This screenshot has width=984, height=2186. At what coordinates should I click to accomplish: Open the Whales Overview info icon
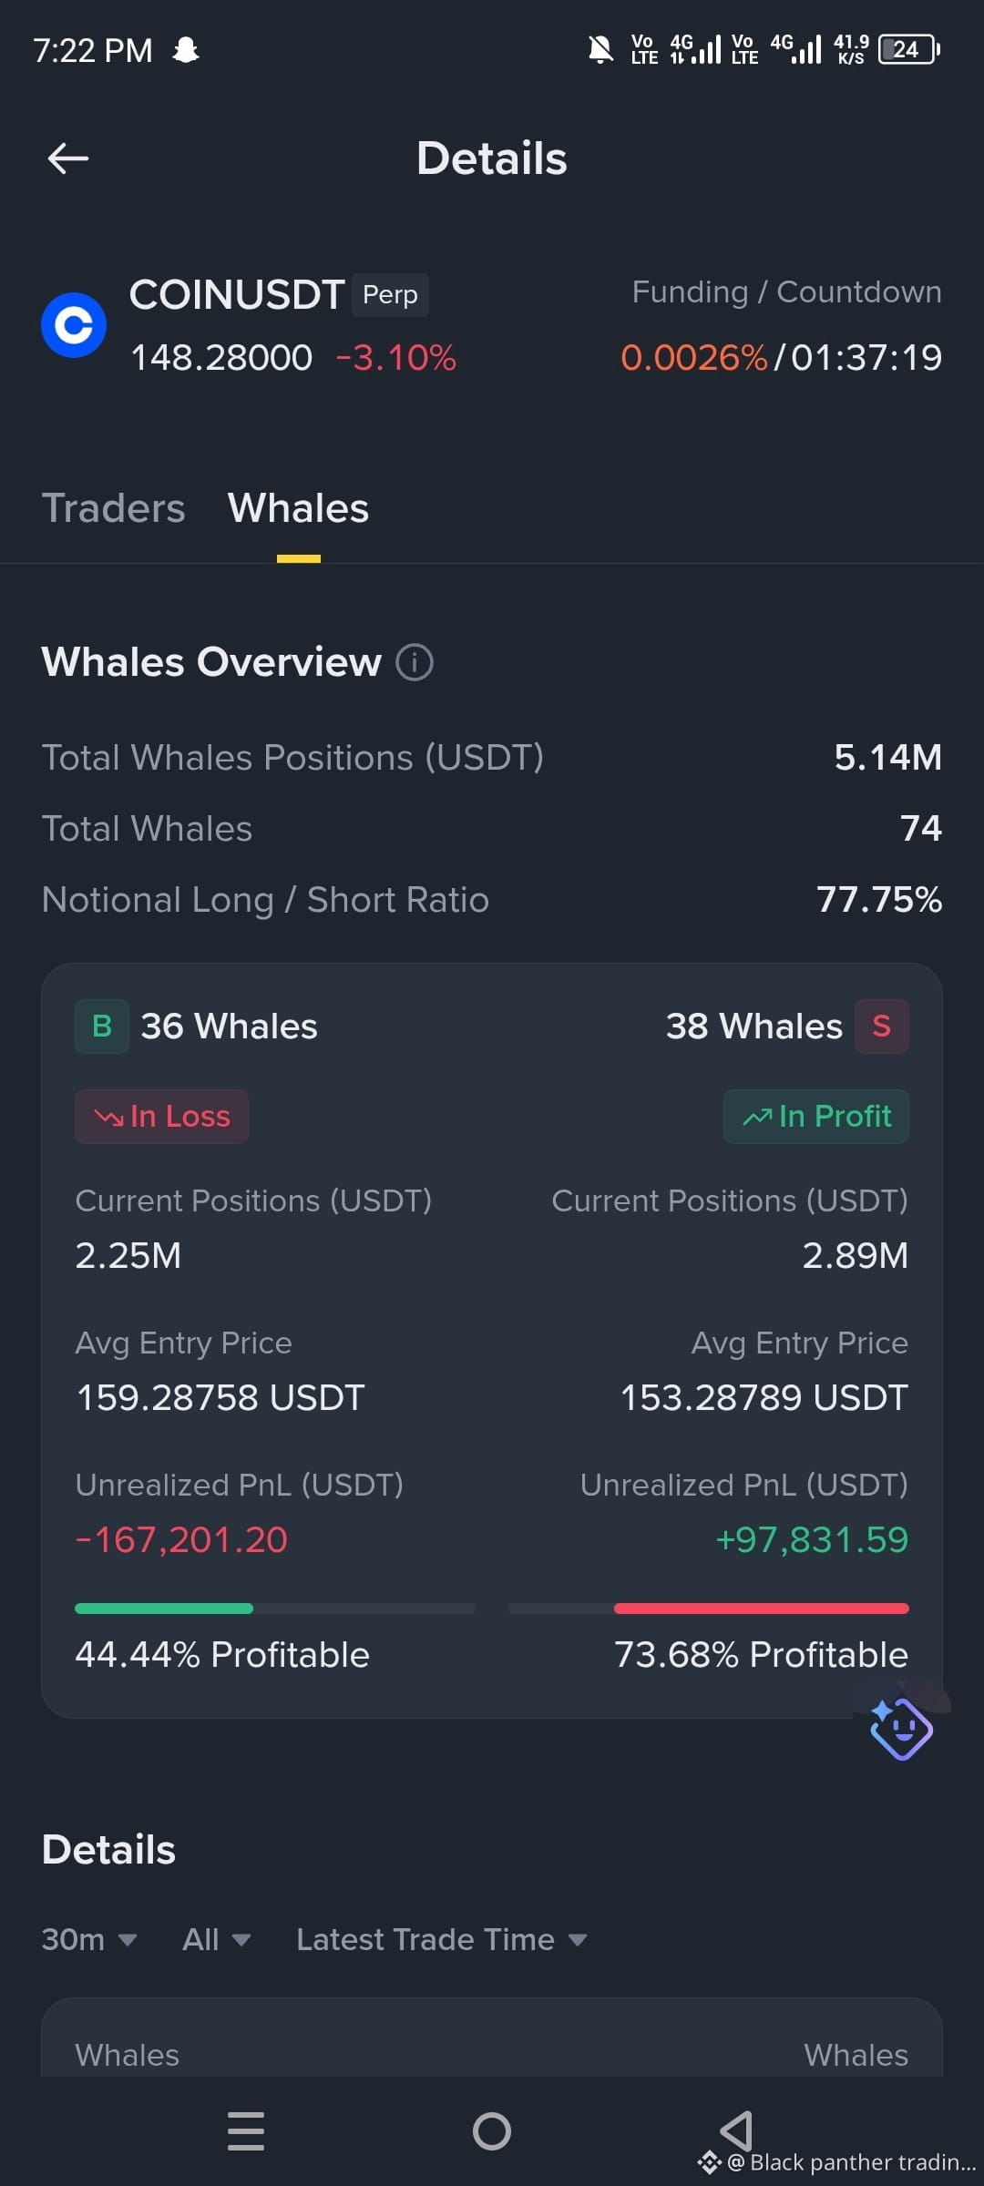point(415,662)
